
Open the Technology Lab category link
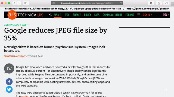(15, 25)
